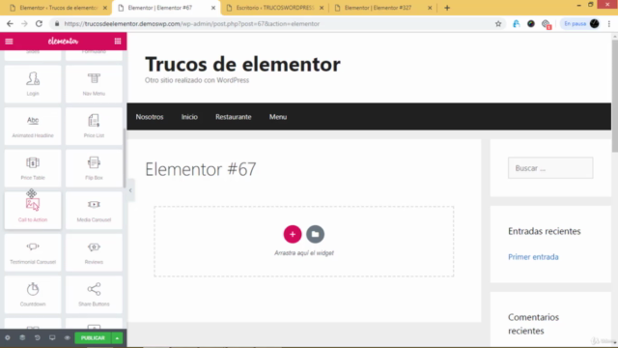Open the Primer entrada link
The height and width of the screenshot is (348, 618).
click(533, 257)
